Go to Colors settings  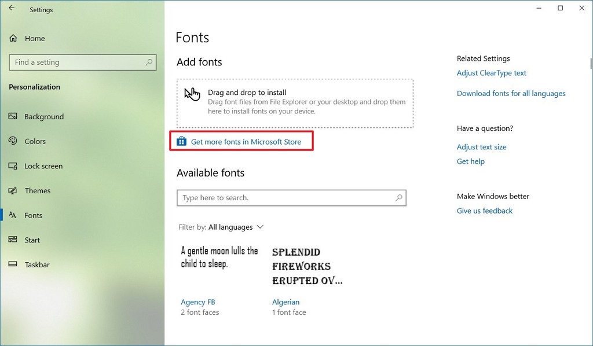click(35, 141)
